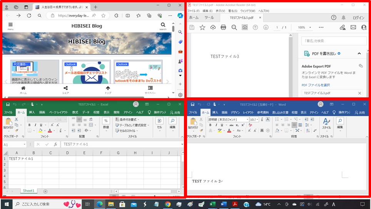Viewport: 371px width, 209px height.
Task: Open Excel fill color yellow swatch
Action: click(x=40, y=130)
